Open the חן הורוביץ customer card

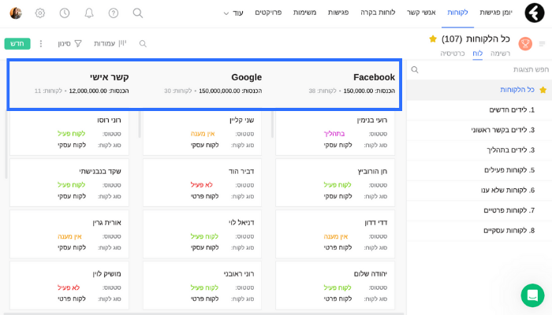click(335, 183)
